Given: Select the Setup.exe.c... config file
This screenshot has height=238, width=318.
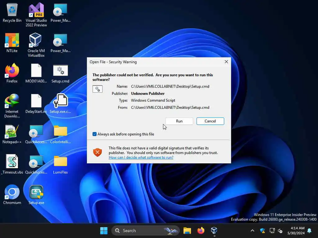Looking at the screenshot, I should click(61, 104).
